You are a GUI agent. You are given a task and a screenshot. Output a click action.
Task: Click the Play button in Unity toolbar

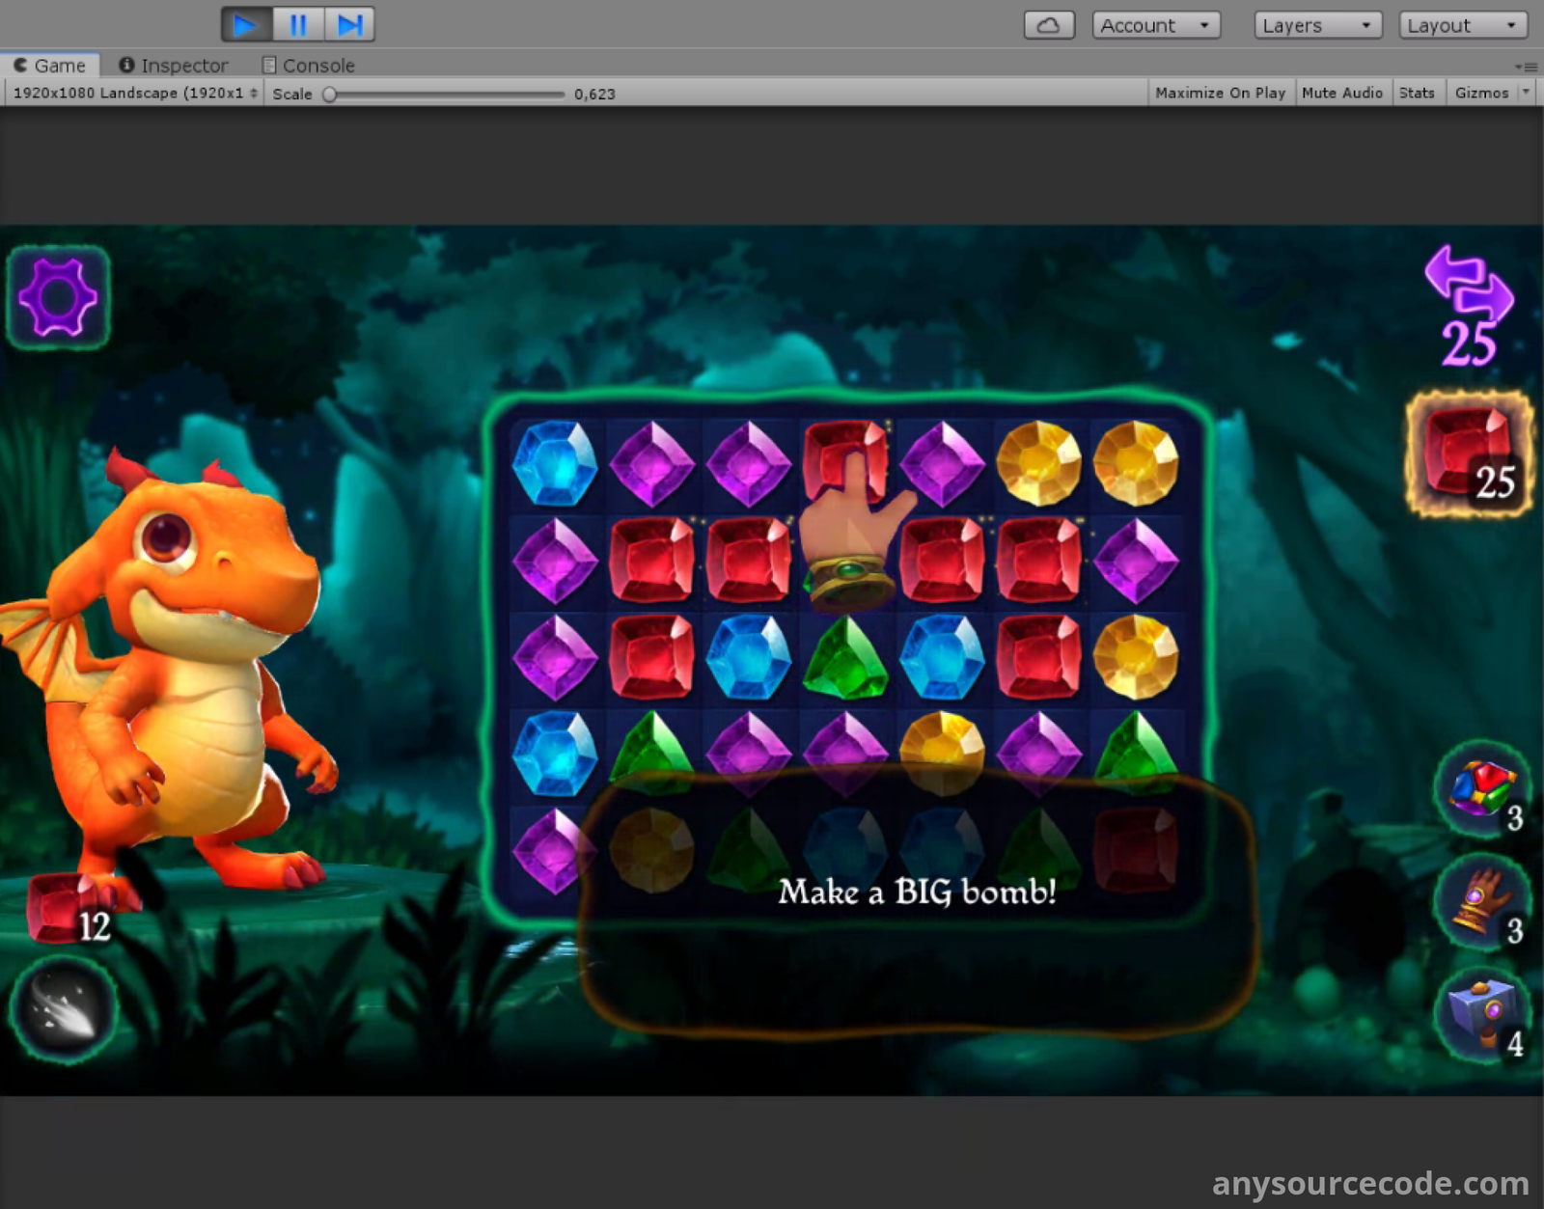[246, 24]
